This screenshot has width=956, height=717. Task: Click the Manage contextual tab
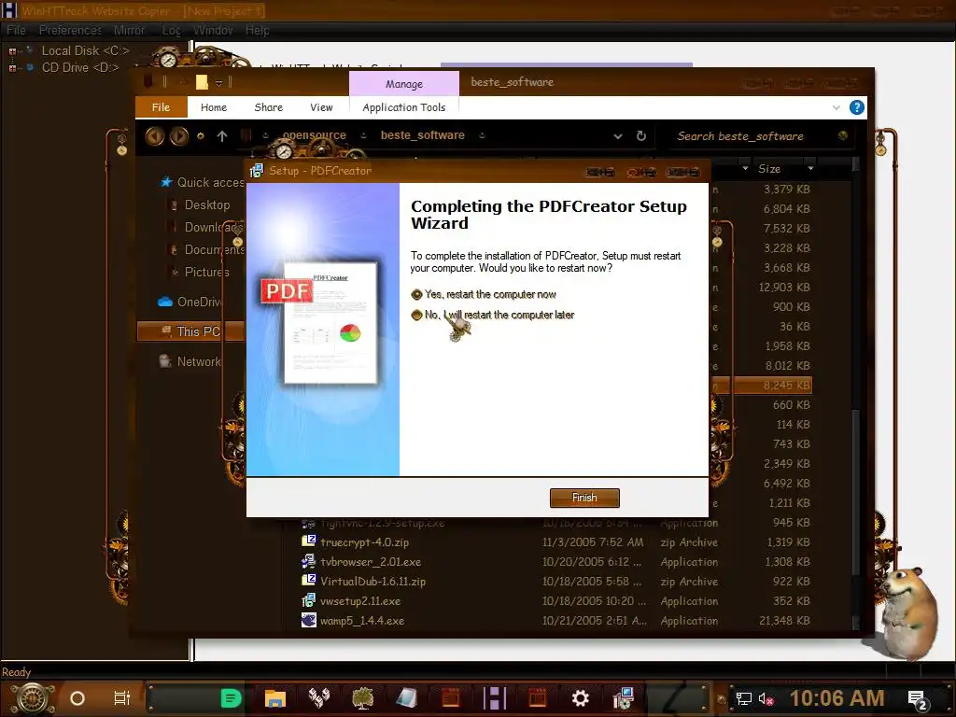(x=403, y=83)
